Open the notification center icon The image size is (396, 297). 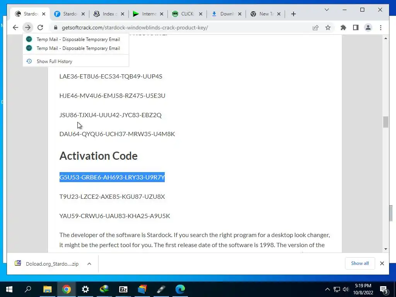click(384, 290)
